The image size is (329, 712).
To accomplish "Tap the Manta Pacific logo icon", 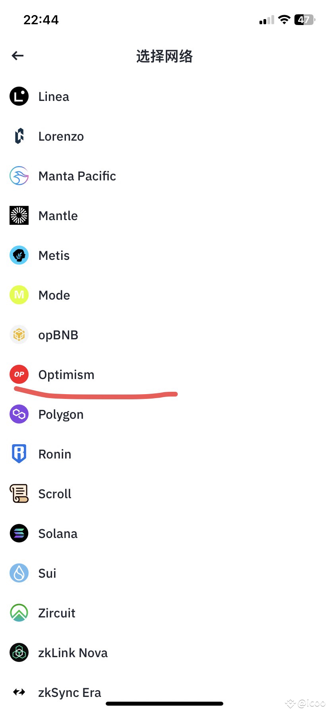I will coord(19,176).
